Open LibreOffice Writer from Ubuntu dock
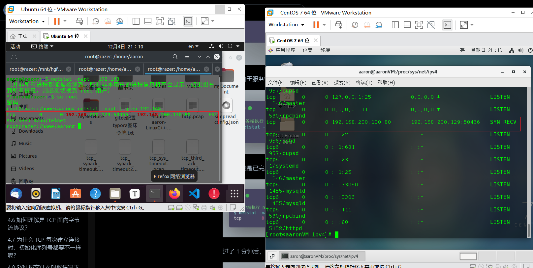This screenshot has height=268, width=533. click(x=56, y=194)
